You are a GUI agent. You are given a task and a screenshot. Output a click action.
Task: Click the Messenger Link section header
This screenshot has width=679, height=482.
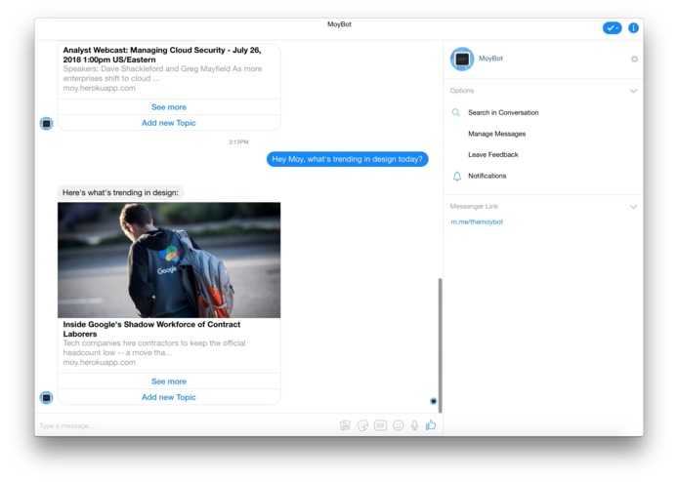(x=474, y=206)
